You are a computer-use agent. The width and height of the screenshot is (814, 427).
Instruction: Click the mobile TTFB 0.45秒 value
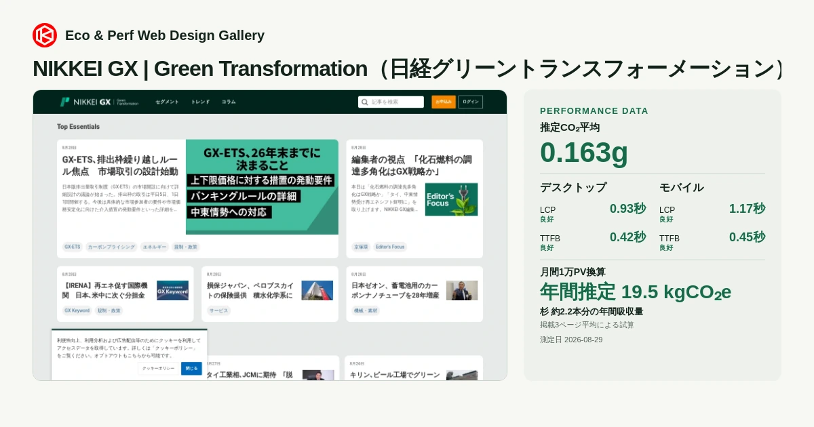[747, 237]
